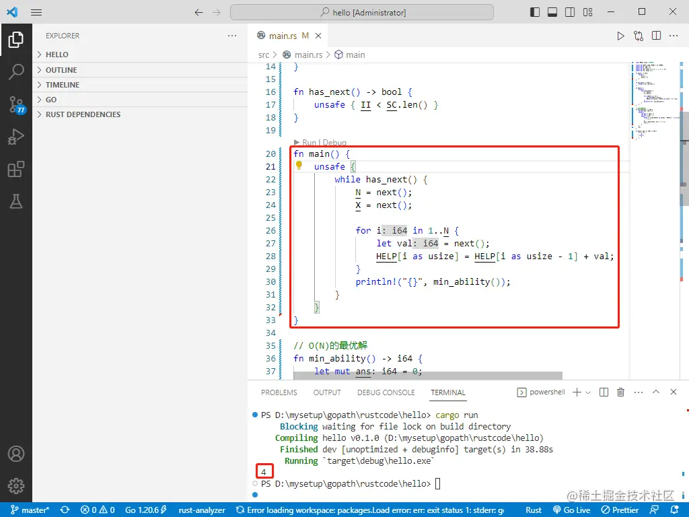Switch to the OUTPUT tab

pyautogui.click(x=327, y=392)
